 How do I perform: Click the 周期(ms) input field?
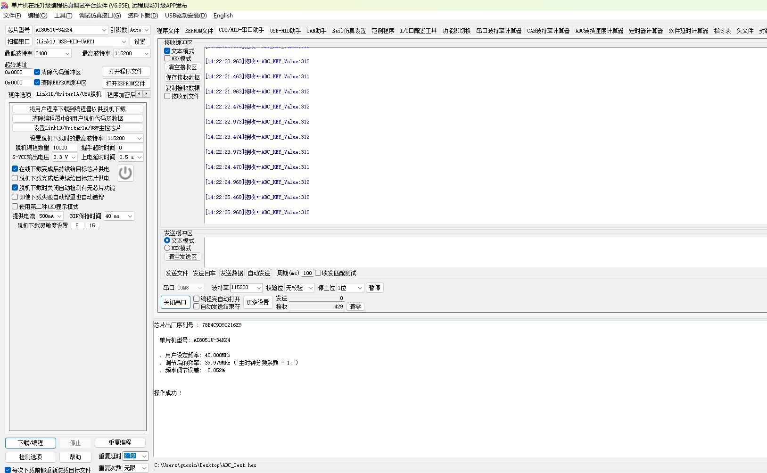point(307,273)
